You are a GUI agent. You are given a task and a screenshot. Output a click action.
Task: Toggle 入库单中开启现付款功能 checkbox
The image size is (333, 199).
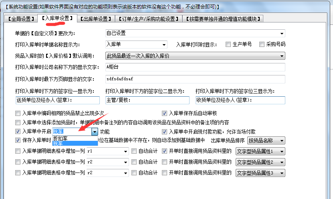pyautogui.click(x=164, y=132)
